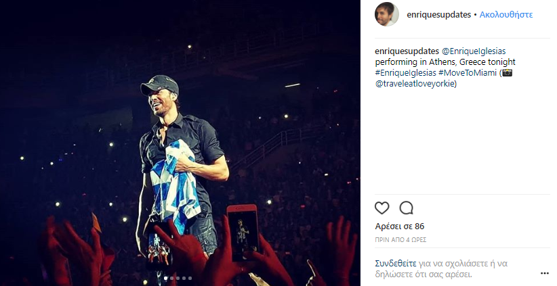
Task: Select the third carousel dot indicator
Action: (x=178, y=278)
